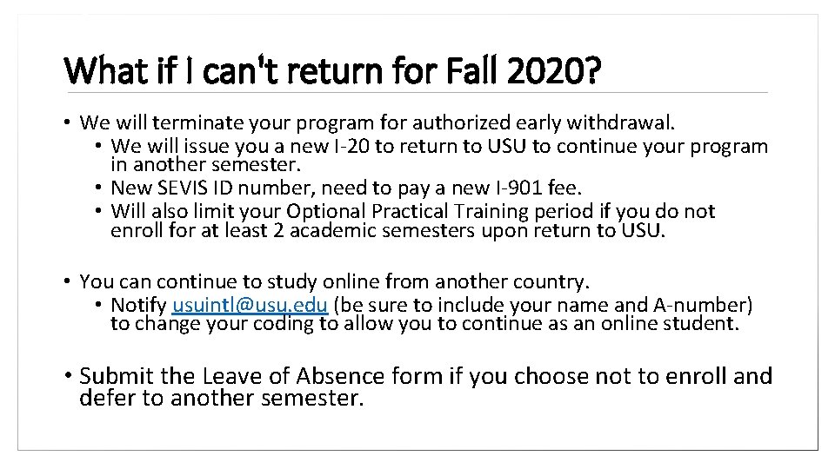Click the 'enroll for at least 2 academic semesters' line
The width and height of the screenshot is (835, 469).
(x=388, y=231)
